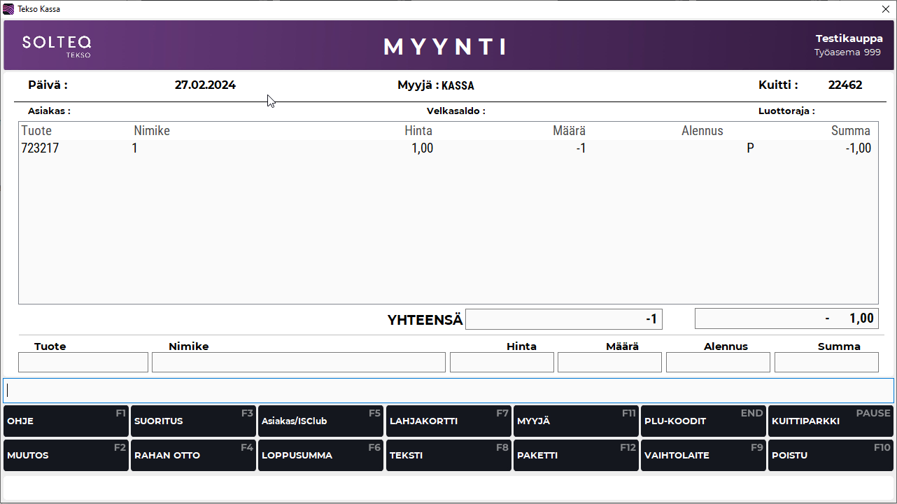Click POISTU F10 to exit
The width and height of the screenshot is (897, 504).
click(x=831, y=456)
